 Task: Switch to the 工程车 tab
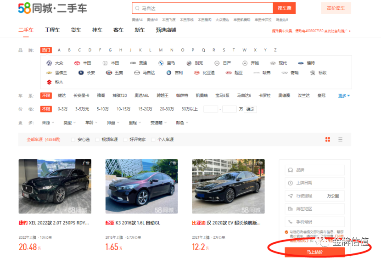[52, 30]
